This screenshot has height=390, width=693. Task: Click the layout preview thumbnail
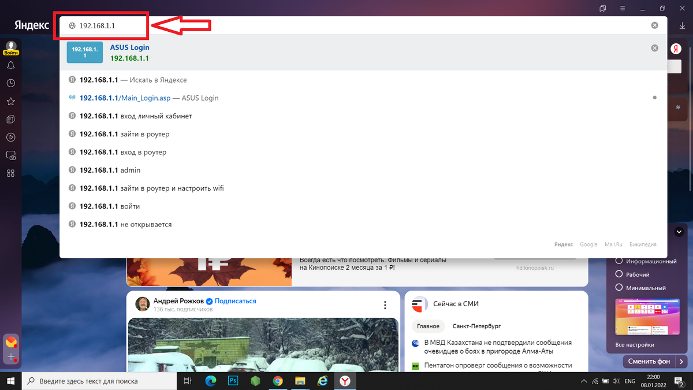(x=648, y=317)
